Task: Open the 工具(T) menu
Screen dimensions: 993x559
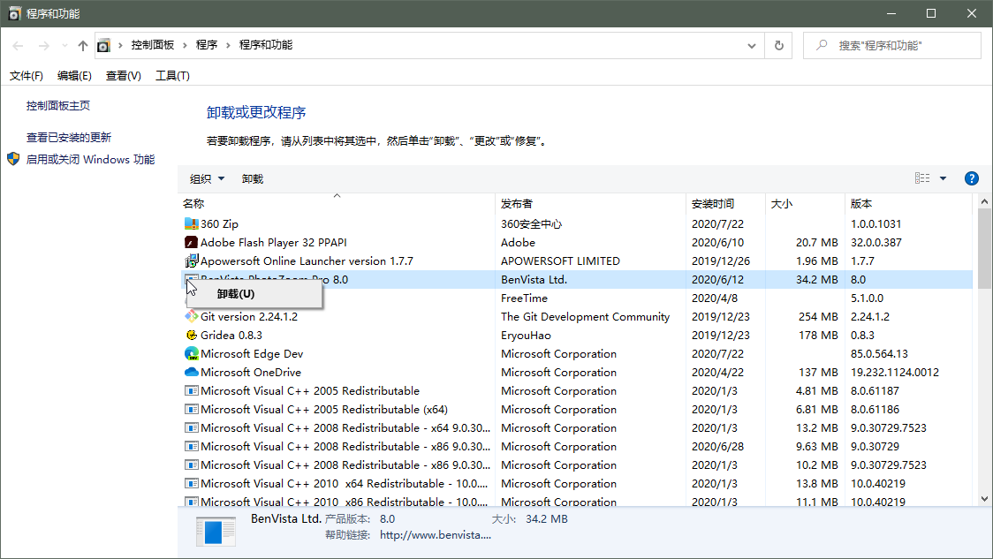Action: tap(172, 76)
